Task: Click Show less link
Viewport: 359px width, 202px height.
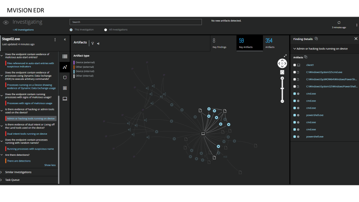Action: tap(50, 165)
